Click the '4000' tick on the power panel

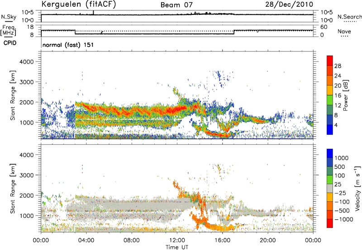click(x=27, y=62)
